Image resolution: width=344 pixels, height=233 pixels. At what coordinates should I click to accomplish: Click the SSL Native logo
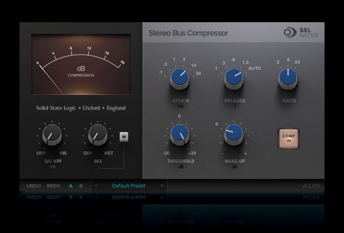pyautogui.click(x=301, y=33)
